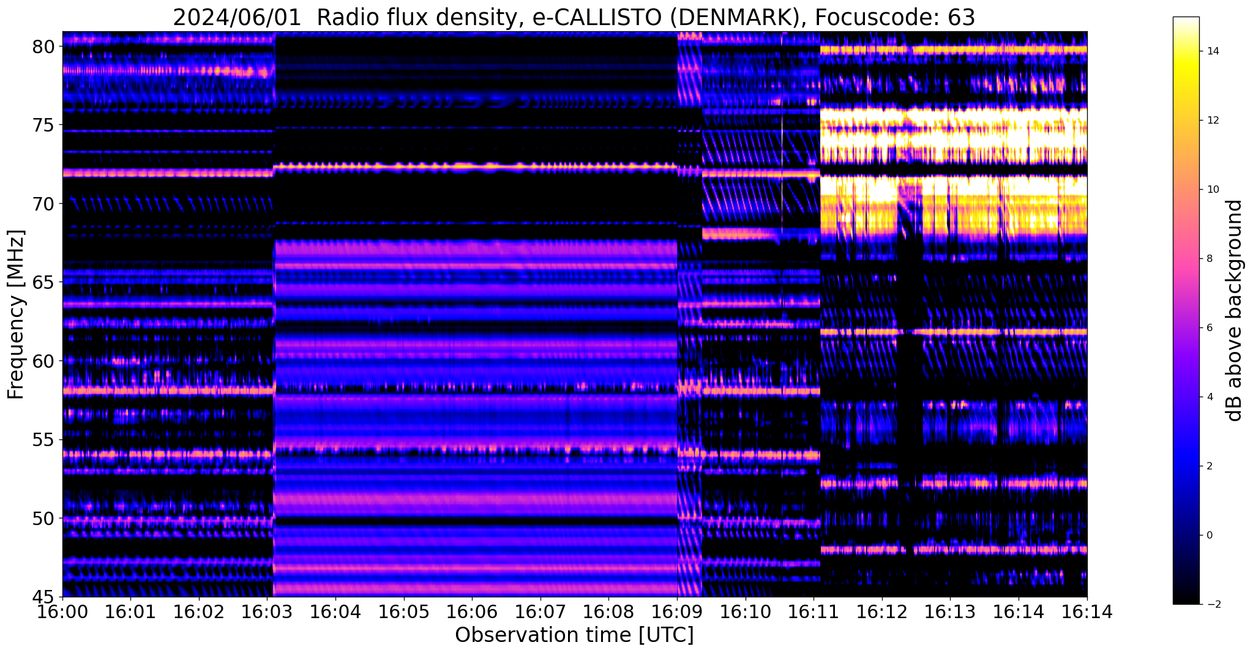
Task: Click the 'dB above background' colorbar label
Action: coord(1235,310)
